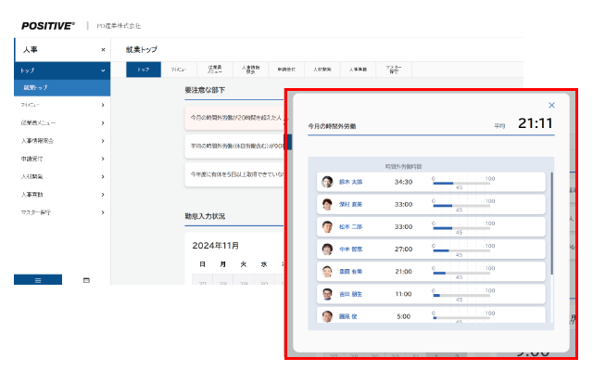This screenshot has width=593, height=371.
Task: Open the 今年度に有休を5日以上取得 alert card
Action: pyautogui.click(x=235, y=174)
